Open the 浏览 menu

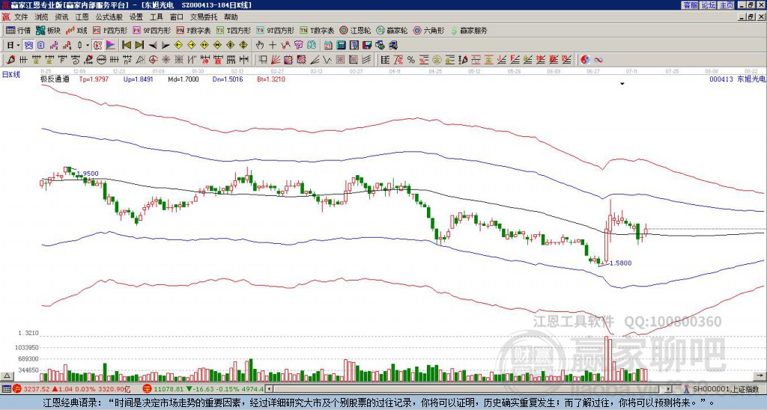click(41, 17)
